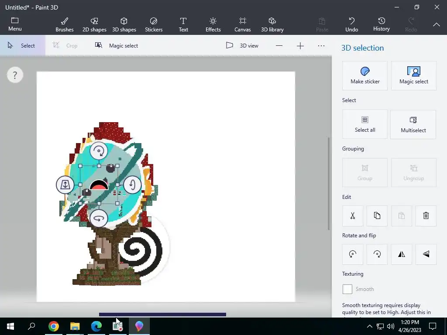447x335 pixels.
Task: Click the left Z-position depth handle
Action: (x=65, y=185)
